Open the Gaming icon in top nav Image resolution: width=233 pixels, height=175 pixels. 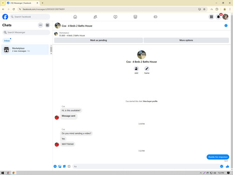tap(155, 17)
